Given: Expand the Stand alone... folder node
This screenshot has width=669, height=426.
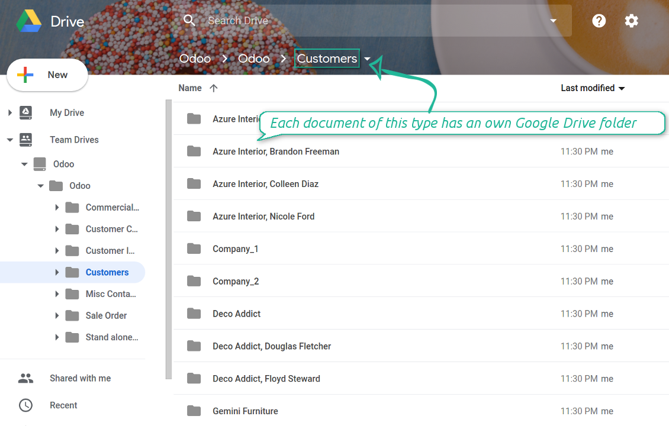Looking at the screenshot, I should [x=57, y=337].
